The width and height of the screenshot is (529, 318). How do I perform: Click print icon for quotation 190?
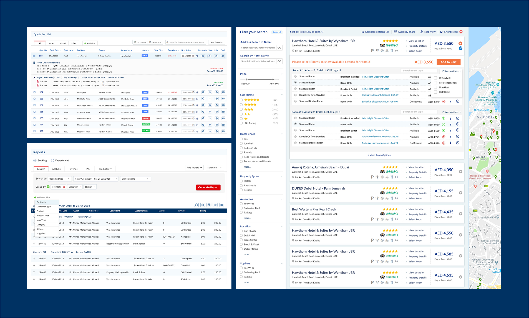216,56
